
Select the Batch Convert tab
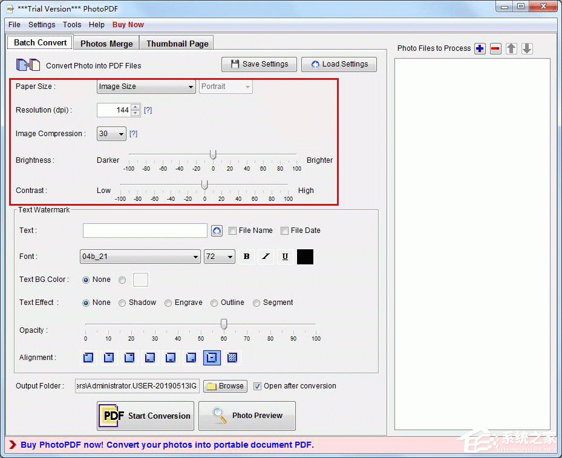tap(40, 42)
